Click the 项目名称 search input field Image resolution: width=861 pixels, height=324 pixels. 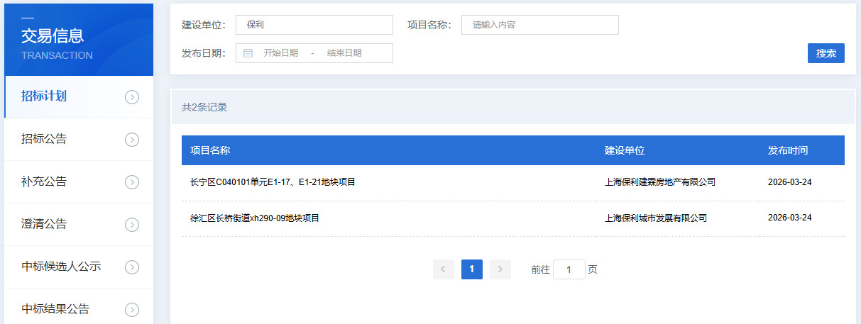click(539, 25)
